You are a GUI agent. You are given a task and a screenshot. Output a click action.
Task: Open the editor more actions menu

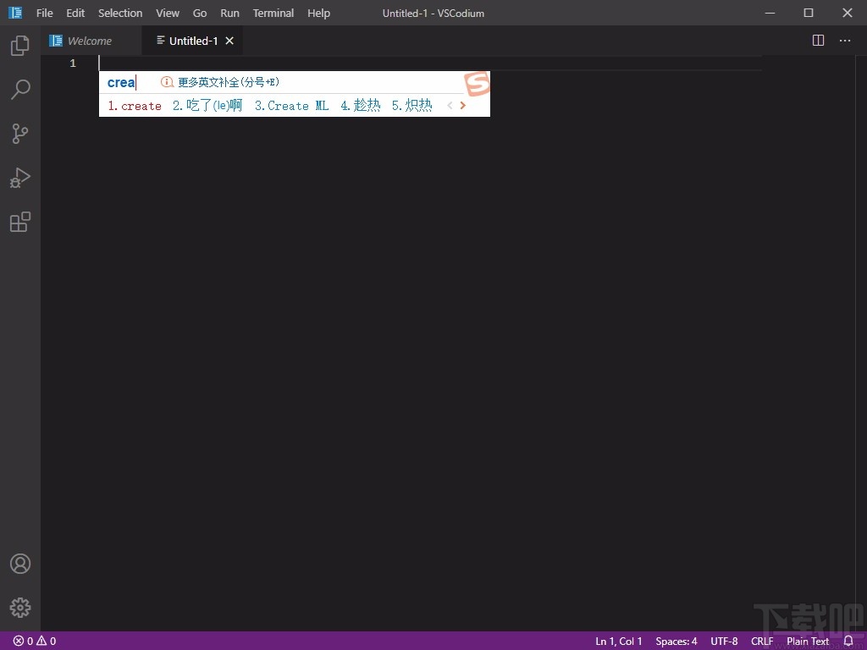[x=844, y=40]
